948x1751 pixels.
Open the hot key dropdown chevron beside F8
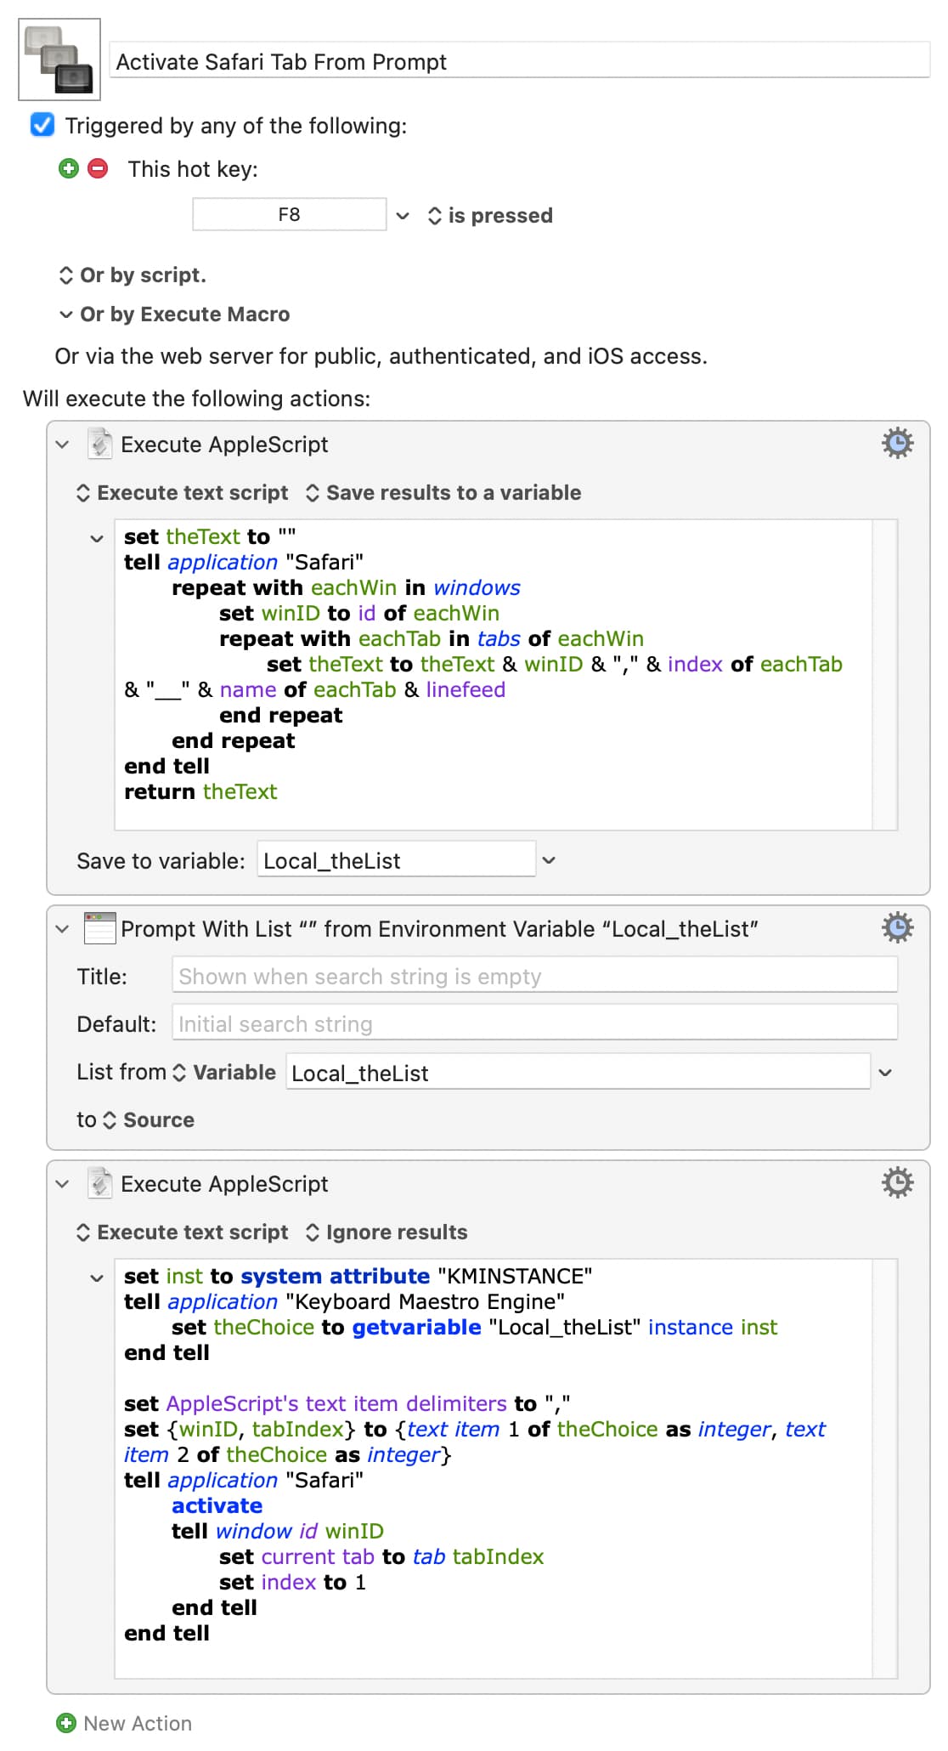tap(403, 216)
